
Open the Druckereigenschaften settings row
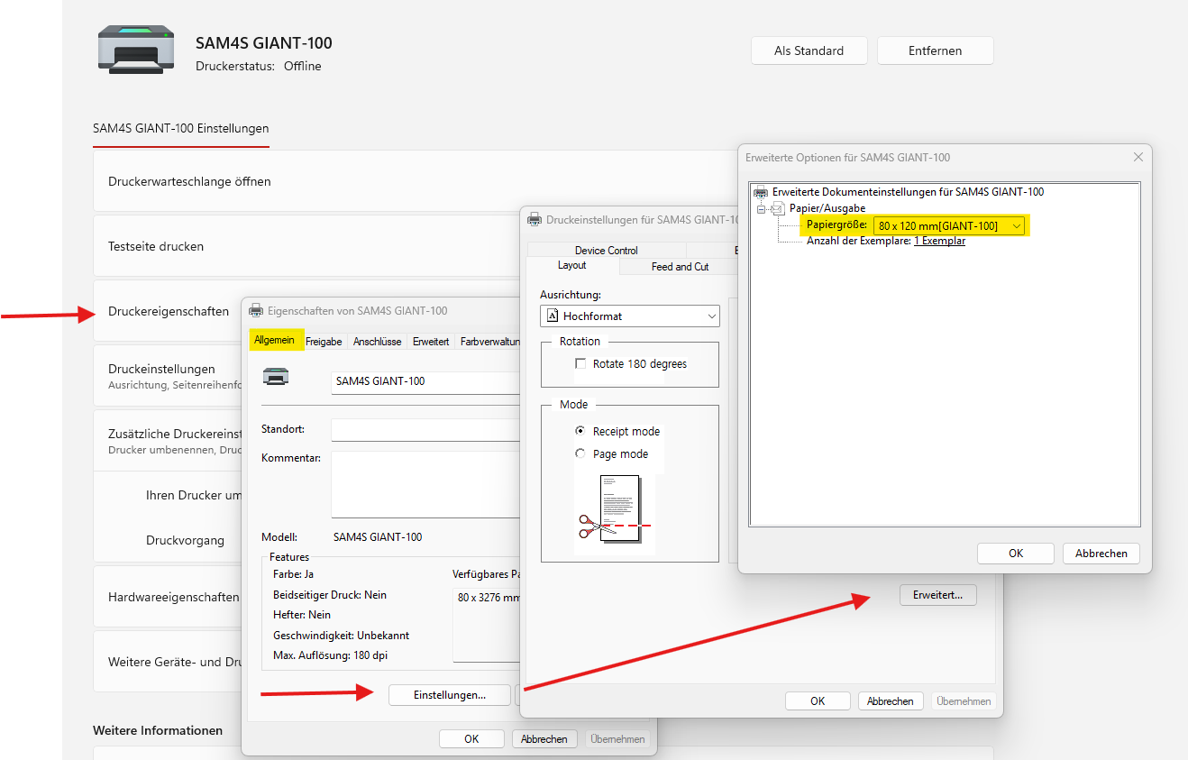pos(168,311)
